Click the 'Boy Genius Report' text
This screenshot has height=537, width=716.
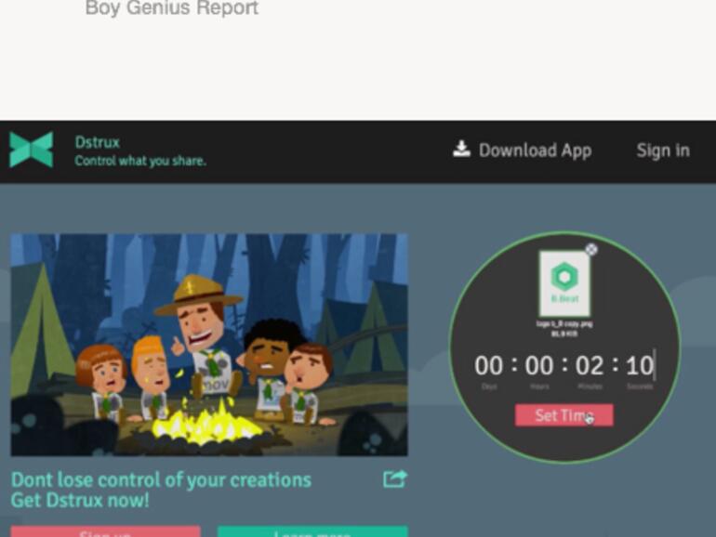172,7
